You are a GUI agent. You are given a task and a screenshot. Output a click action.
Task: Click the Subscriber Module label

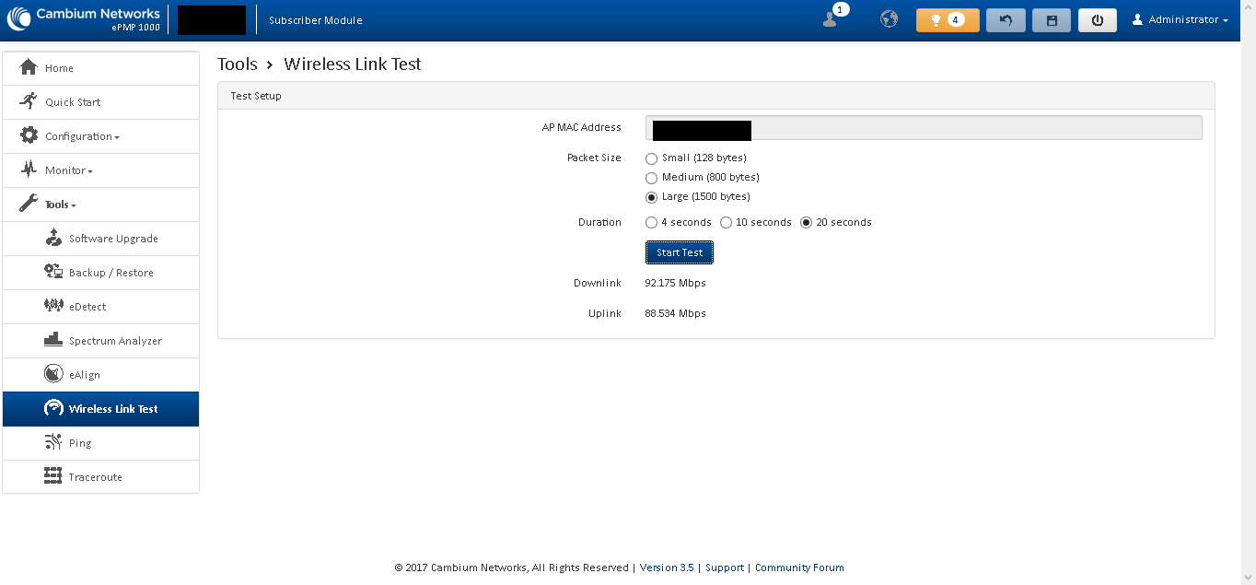316,20
